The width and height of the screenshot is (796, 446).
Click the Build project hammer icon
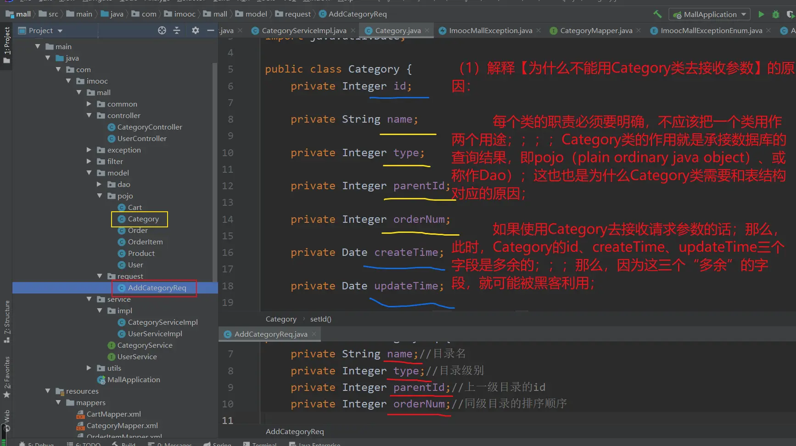point(657,14)
